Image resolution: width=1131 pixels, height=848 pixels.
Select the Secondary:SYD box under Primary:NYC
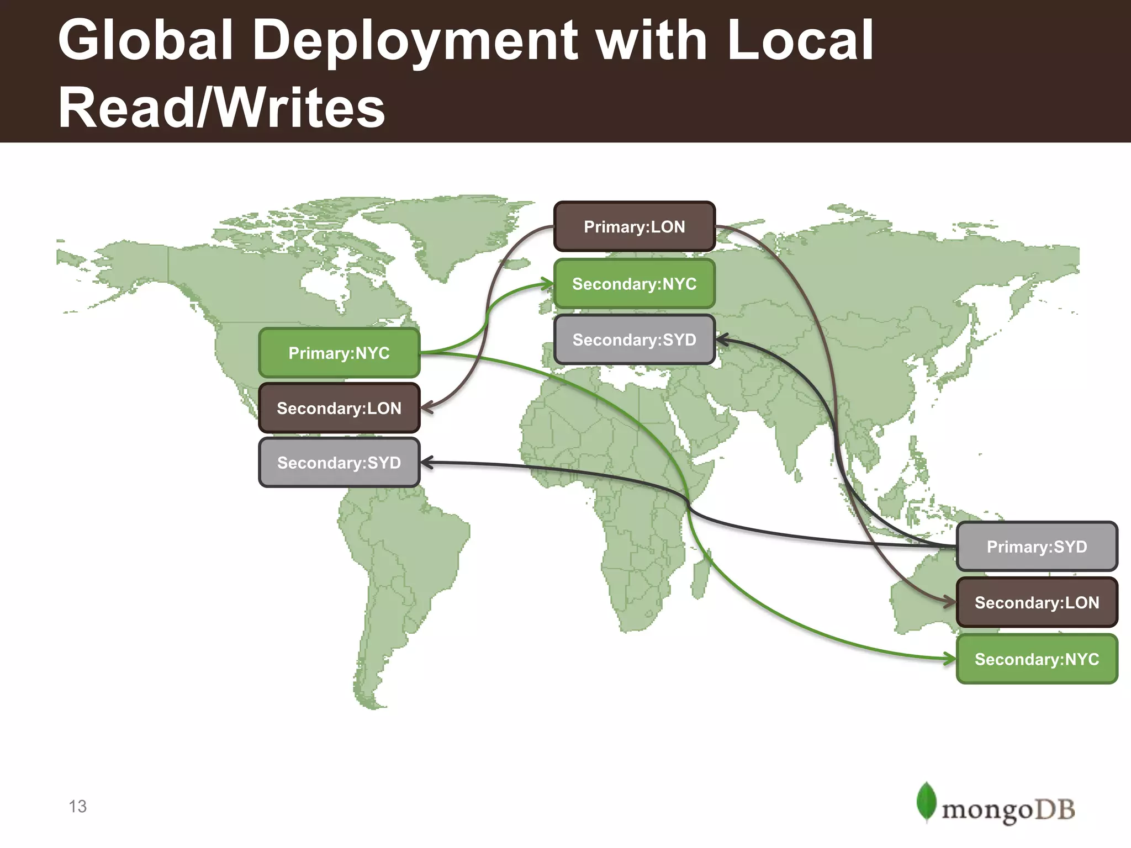[x=339, y=463]
